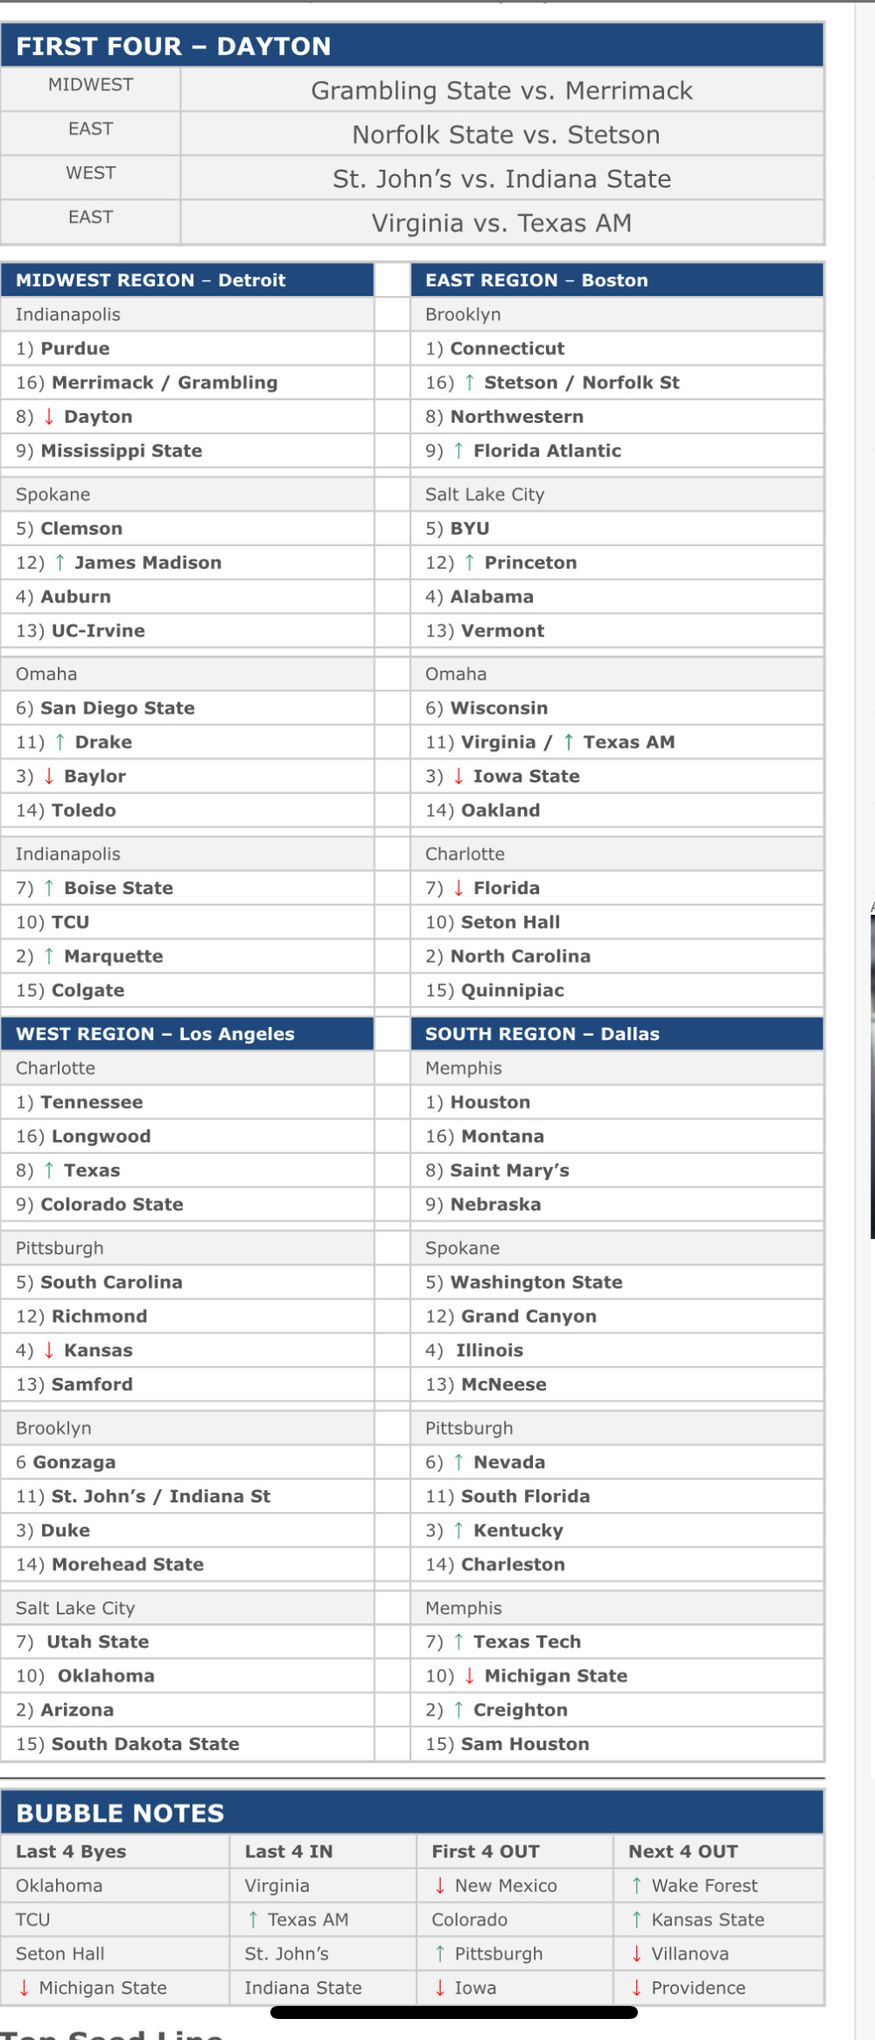875x2040 pixels.
Task: Select the South Region – Dallas header
Action: [542, 1034]
